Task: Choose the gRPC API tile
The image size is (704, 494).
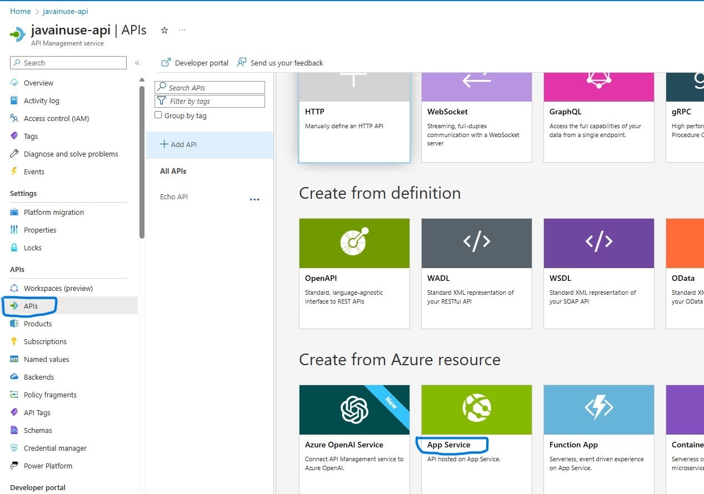Action: 685,117
